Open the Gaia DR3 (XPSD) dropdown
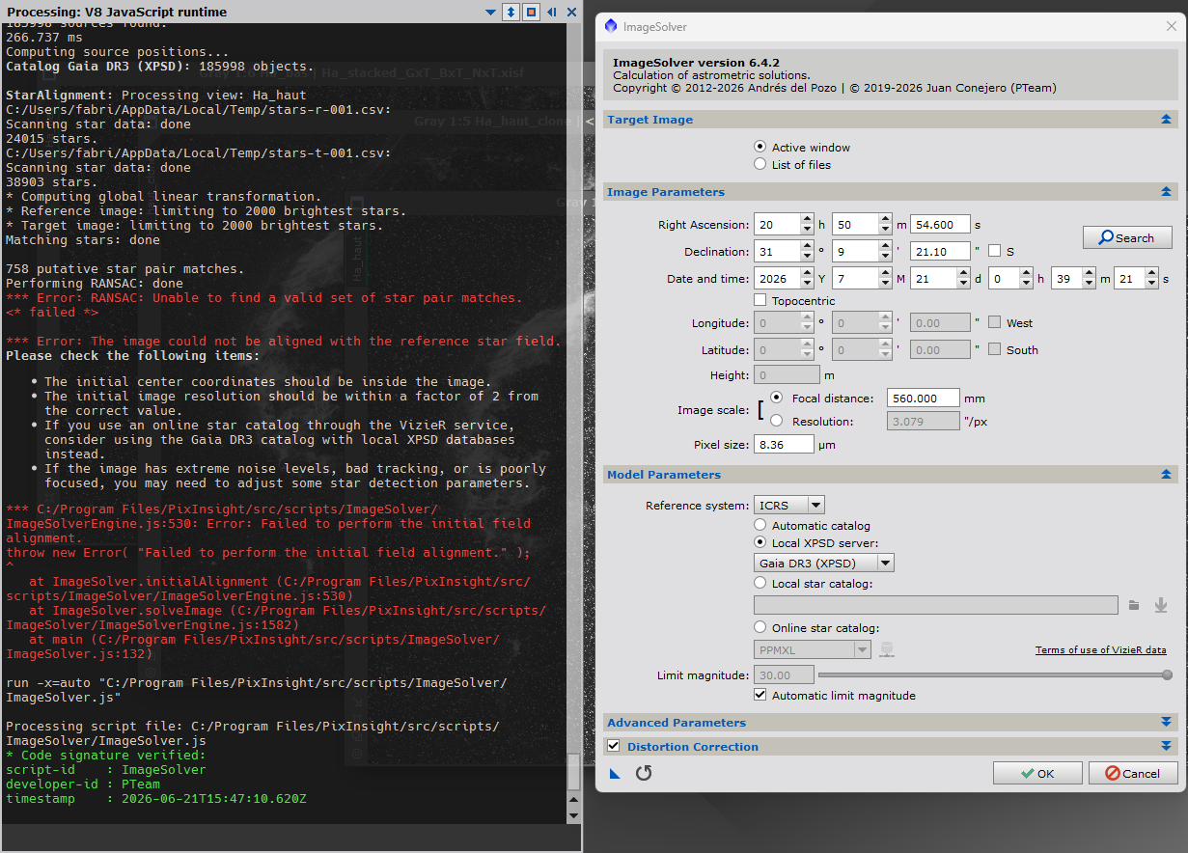The height and width of the screenshot is (853, 1188). point(824,563)
